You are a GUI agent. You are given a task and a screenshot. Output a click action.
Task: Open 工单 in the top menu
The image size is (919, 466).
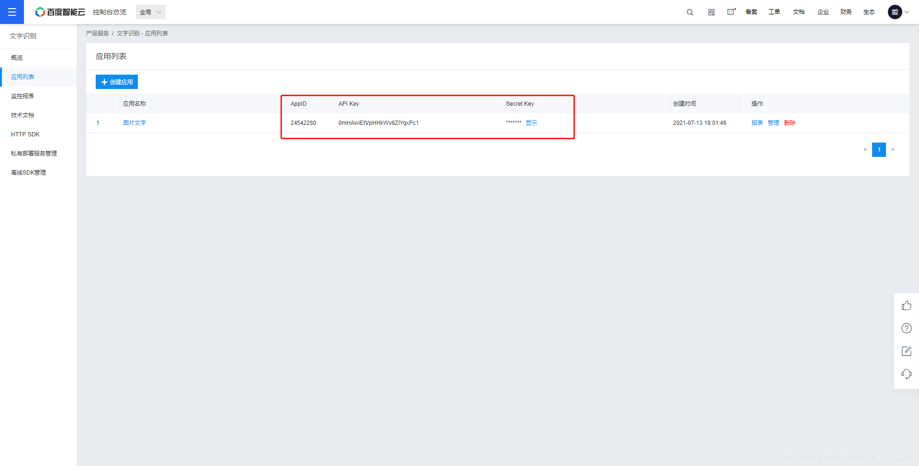point(774,12)
